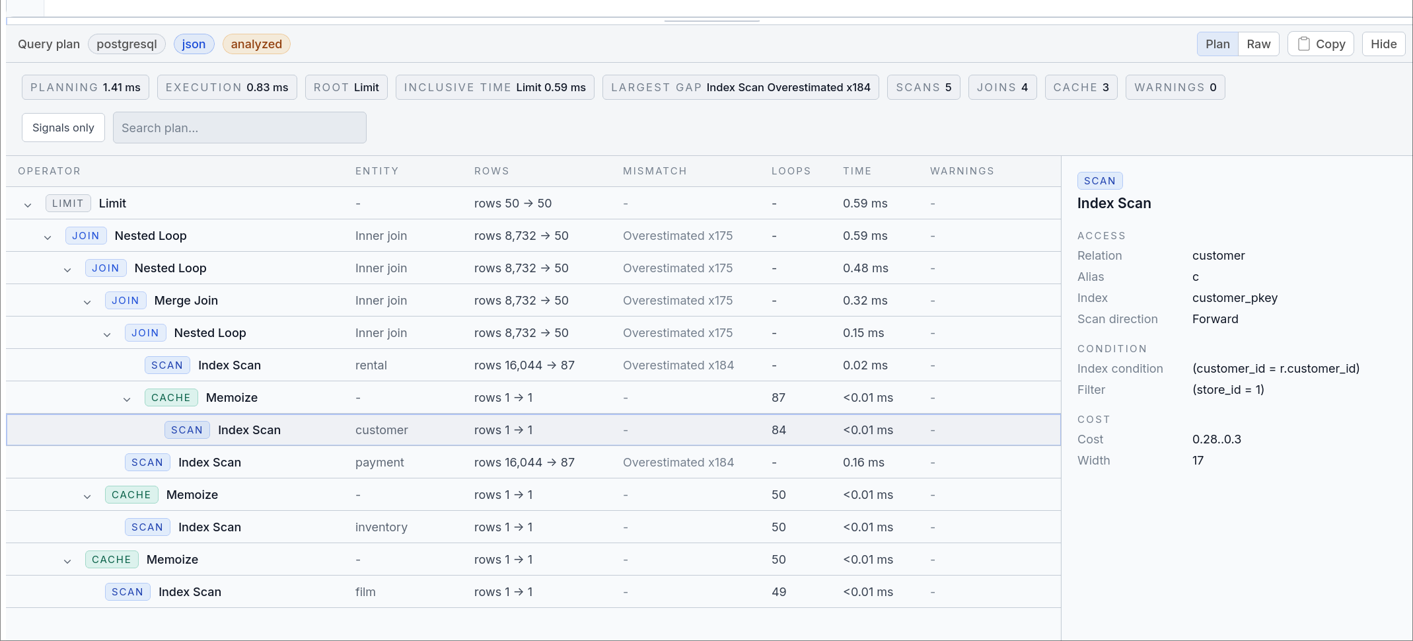1413x641 pixels.
Task: Click the json tag
Action: point(194,44)
